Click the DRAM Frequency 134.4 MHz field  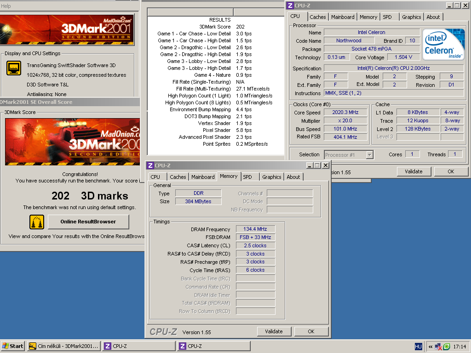pos(255,229)
